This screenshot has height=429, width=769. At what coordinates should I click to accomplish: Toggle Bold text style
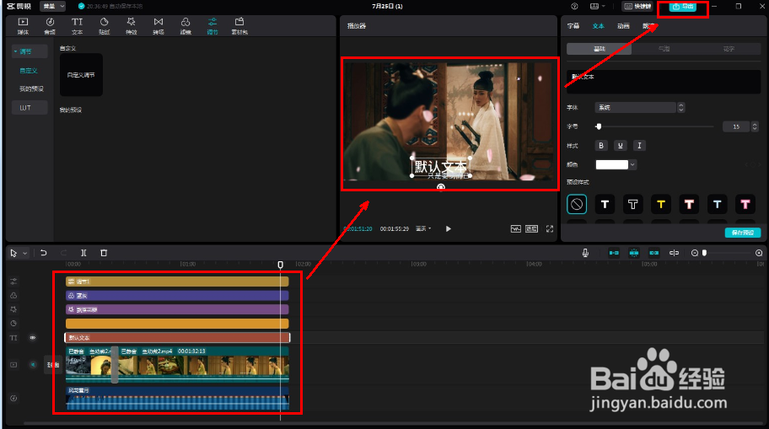[x=601, y=146]
